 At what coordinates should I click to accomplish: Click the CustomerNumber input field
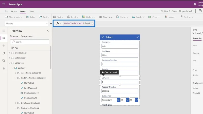(120, 64)
